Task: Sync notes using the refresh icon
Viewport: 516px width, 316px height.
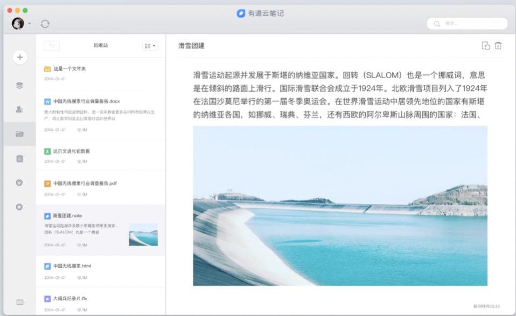Action: coord(45,24)
